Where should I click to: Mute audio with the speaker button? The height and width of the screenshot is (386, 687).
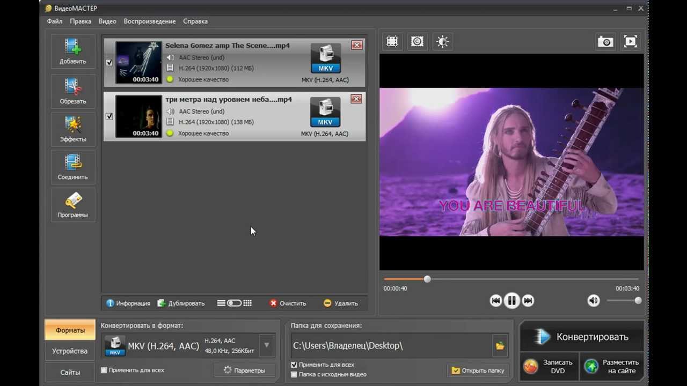[593, 301]
